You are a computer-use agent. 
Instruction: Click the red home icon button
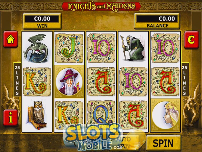click(11, 39)
